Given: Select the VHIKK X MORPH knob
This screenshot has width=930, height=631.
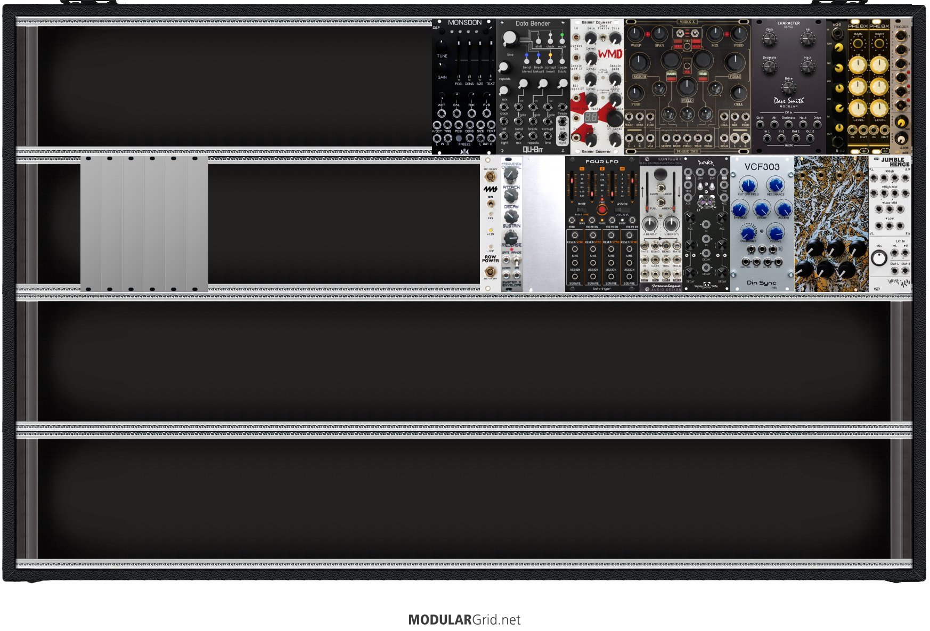Looking at the screenshot, I should tap(640, 64).
